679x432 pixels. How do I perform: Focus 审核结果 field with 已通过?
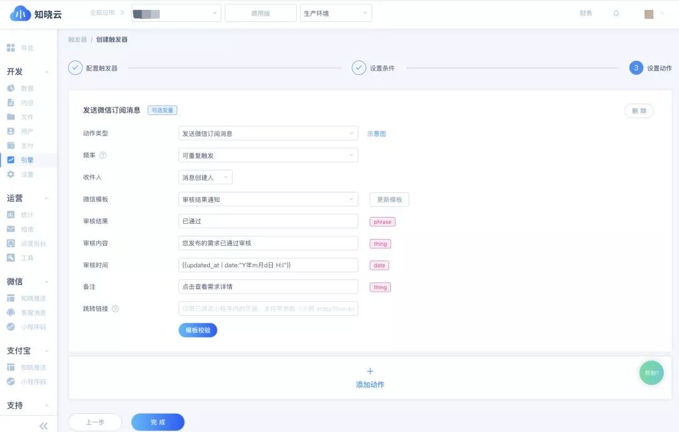268,221
